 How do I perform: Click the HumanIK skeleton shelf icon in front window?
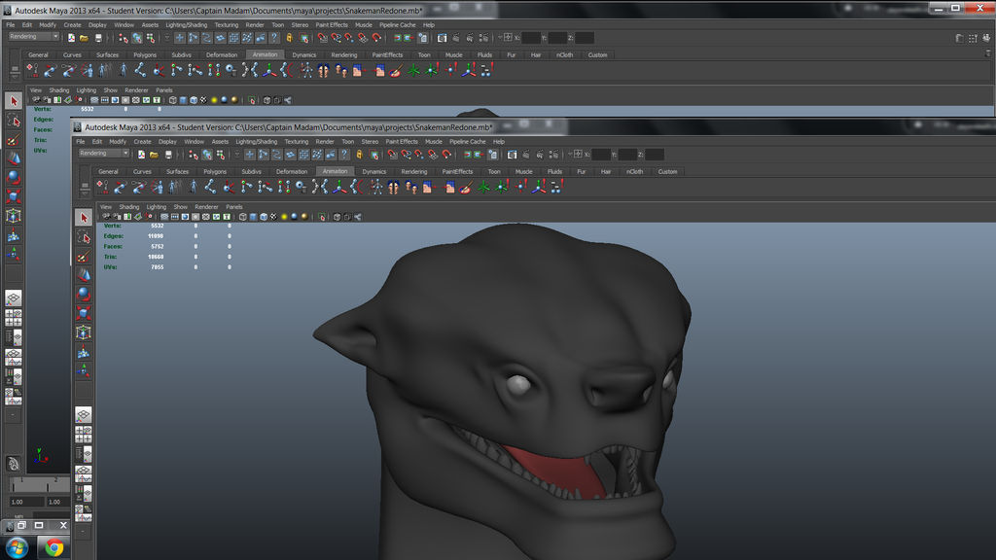pyautogui.click(x=376, y=188)
